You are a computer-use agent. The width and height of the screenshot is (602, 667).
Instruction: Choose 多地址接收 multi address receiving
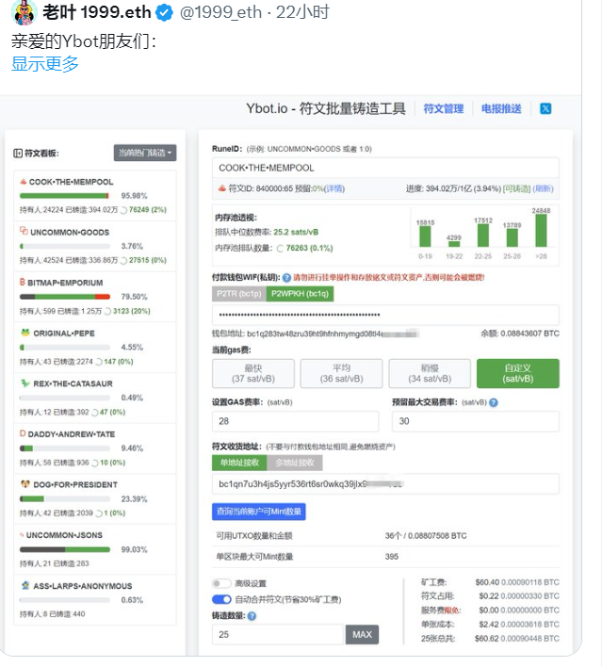pos(295,463)
